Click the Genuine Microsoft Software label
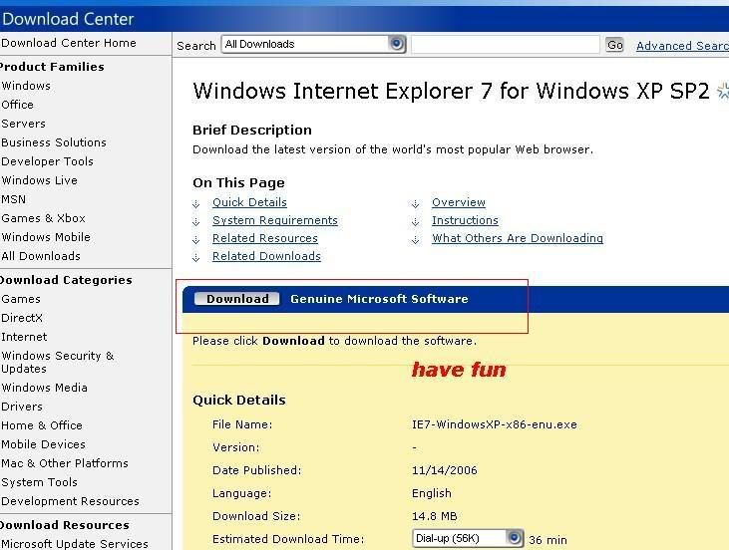 tap(379, 299)
